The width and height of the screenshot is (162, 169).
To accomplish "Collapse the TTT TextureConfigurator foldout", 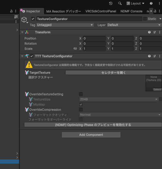I will (x=22, y=56).
